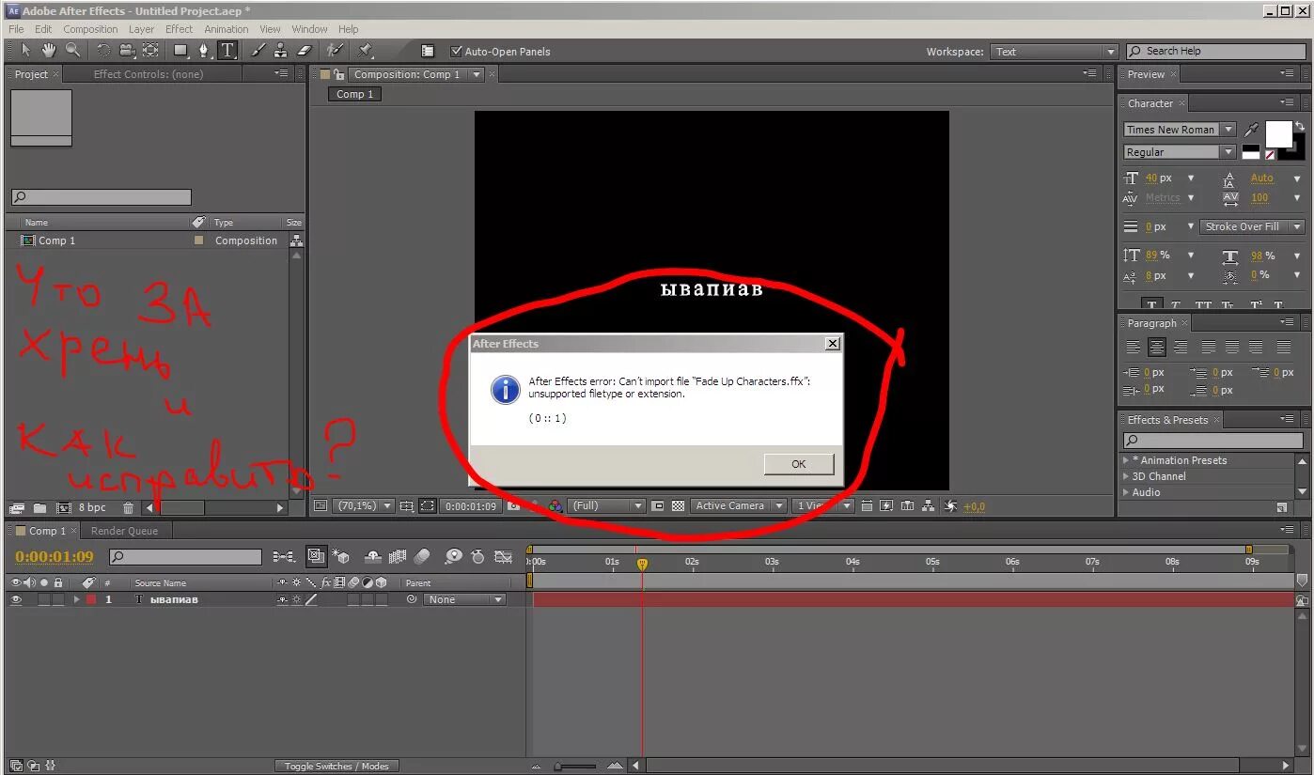Select the Pen tool
1314x775 pixels.
tap(205, 51)
